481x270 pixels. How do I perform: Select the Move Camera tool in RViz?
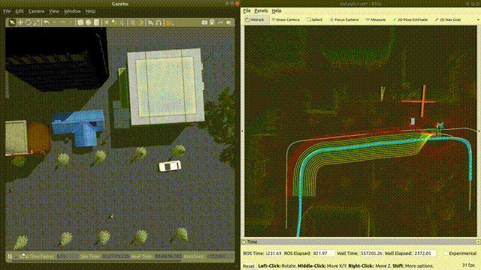click(x=286, y=19)
